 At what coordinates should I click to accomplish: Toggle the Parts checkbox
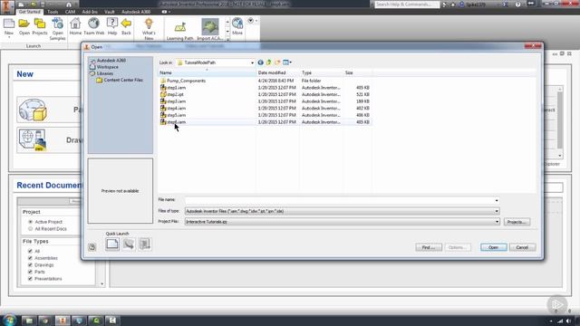(30, 272)
